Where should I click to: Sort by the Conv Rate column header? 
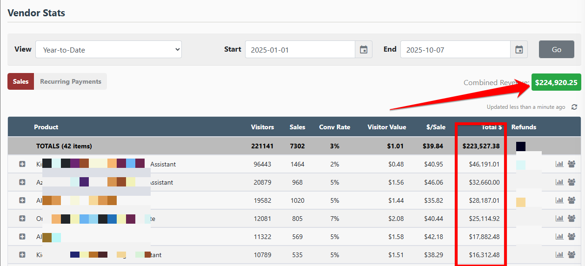334,127
